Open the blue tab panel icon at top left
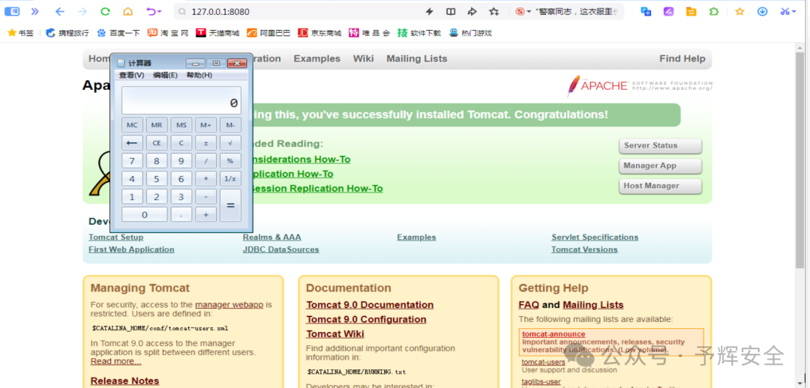Viewport: 810px width, 388px height. (12, 11)
